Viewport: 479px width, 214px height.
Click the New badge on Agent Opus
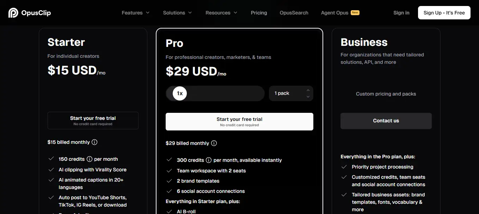click(355, 13)
